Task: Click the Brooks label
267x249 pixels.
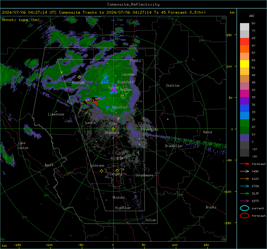Action: click(x=211, y=207)
